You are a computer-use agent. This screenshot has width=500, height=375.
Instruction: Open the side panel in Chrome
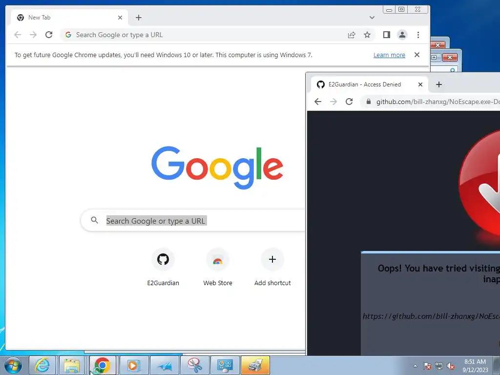click(387, 35)
